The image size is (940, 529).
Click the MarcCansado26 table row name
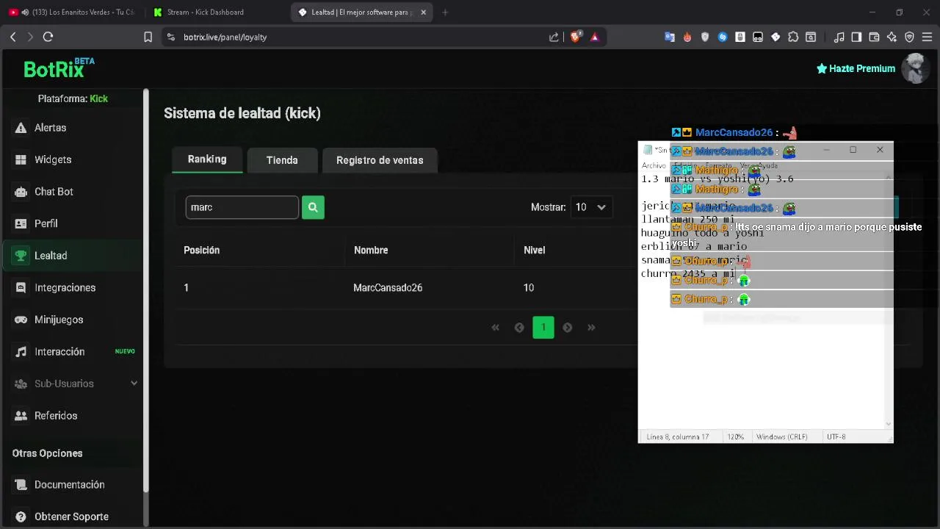[x=388, y=288]
